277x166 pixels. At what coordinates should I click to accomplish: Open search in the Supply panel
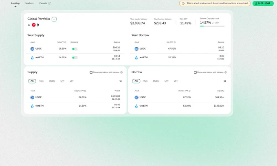(x=121, y=81)
